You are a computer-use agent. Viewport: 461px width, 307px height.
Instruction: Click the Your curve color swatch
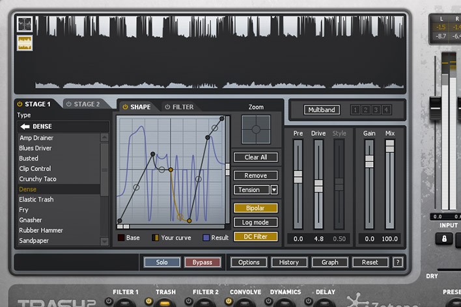[155, 237]
